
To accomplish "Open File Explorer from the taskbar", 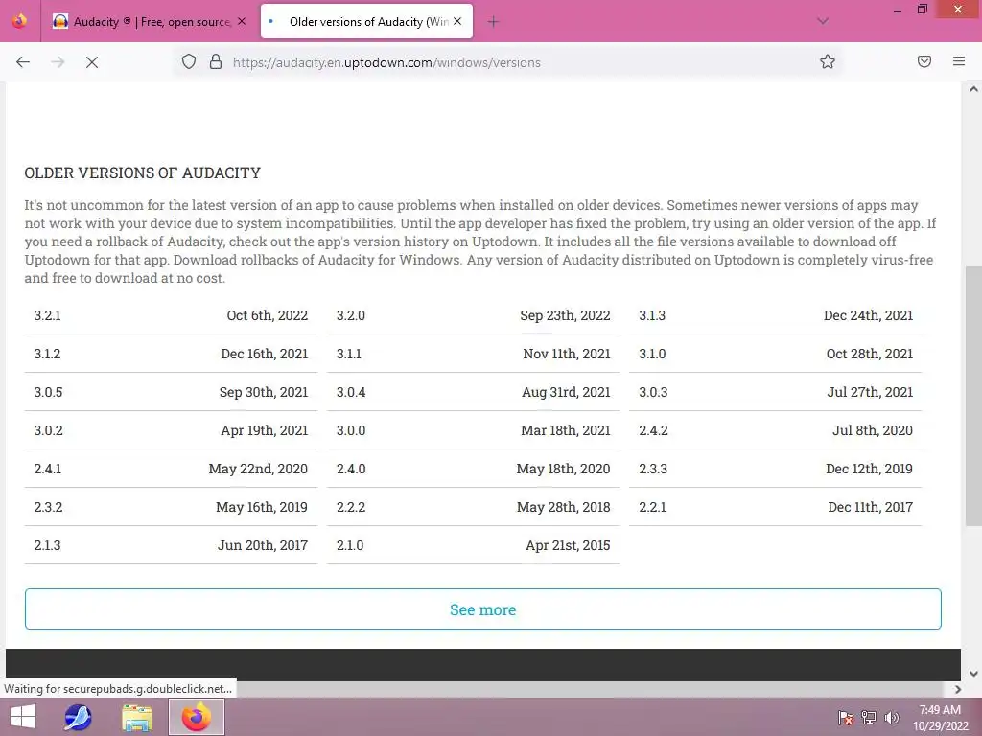I will coord(136,717).
